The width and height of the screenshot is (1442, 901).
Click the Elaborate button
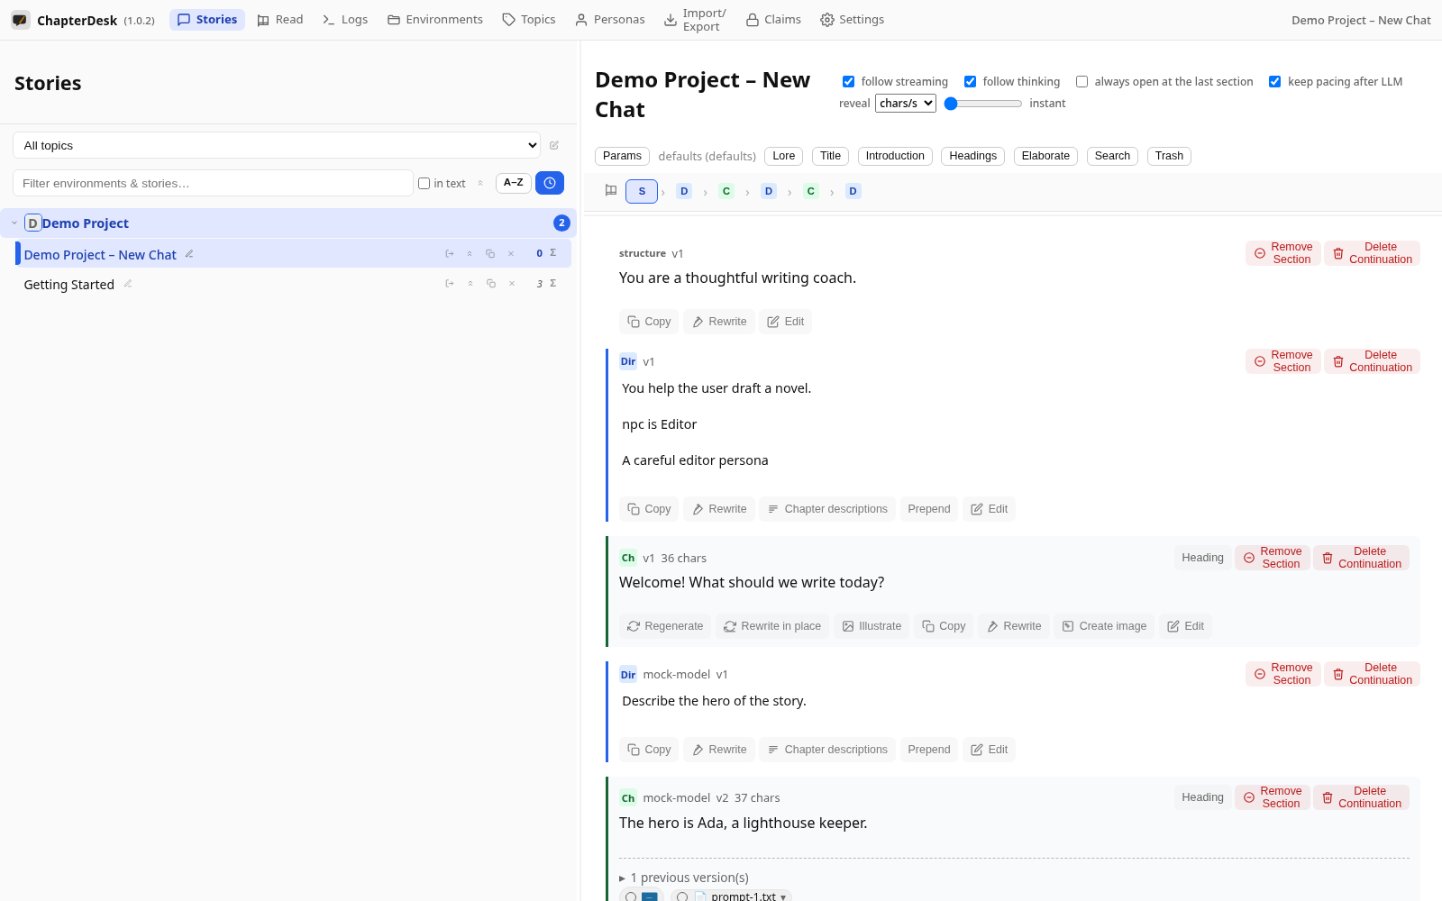(x=1045, y=156)
